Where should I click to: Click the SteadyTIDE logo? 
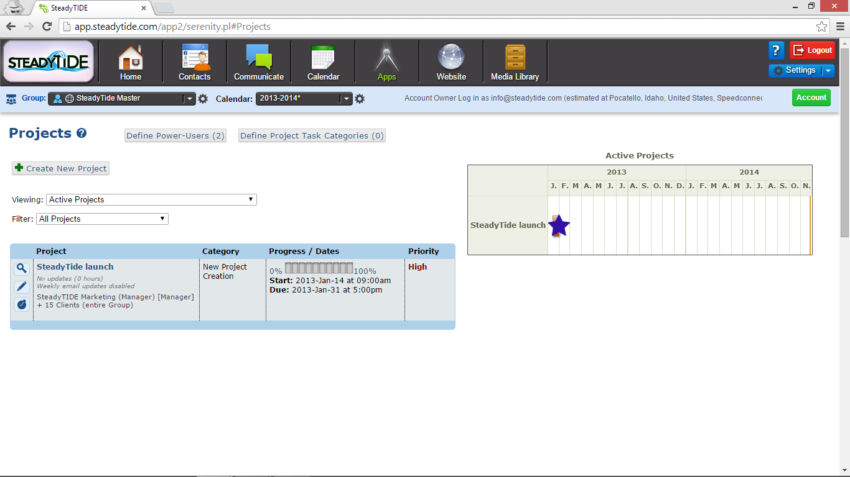point(49,62)
